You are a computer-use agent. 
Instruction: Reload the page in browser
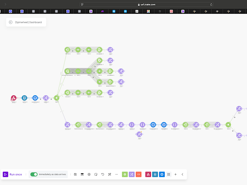pyautogui.click(x=211, y=4)
